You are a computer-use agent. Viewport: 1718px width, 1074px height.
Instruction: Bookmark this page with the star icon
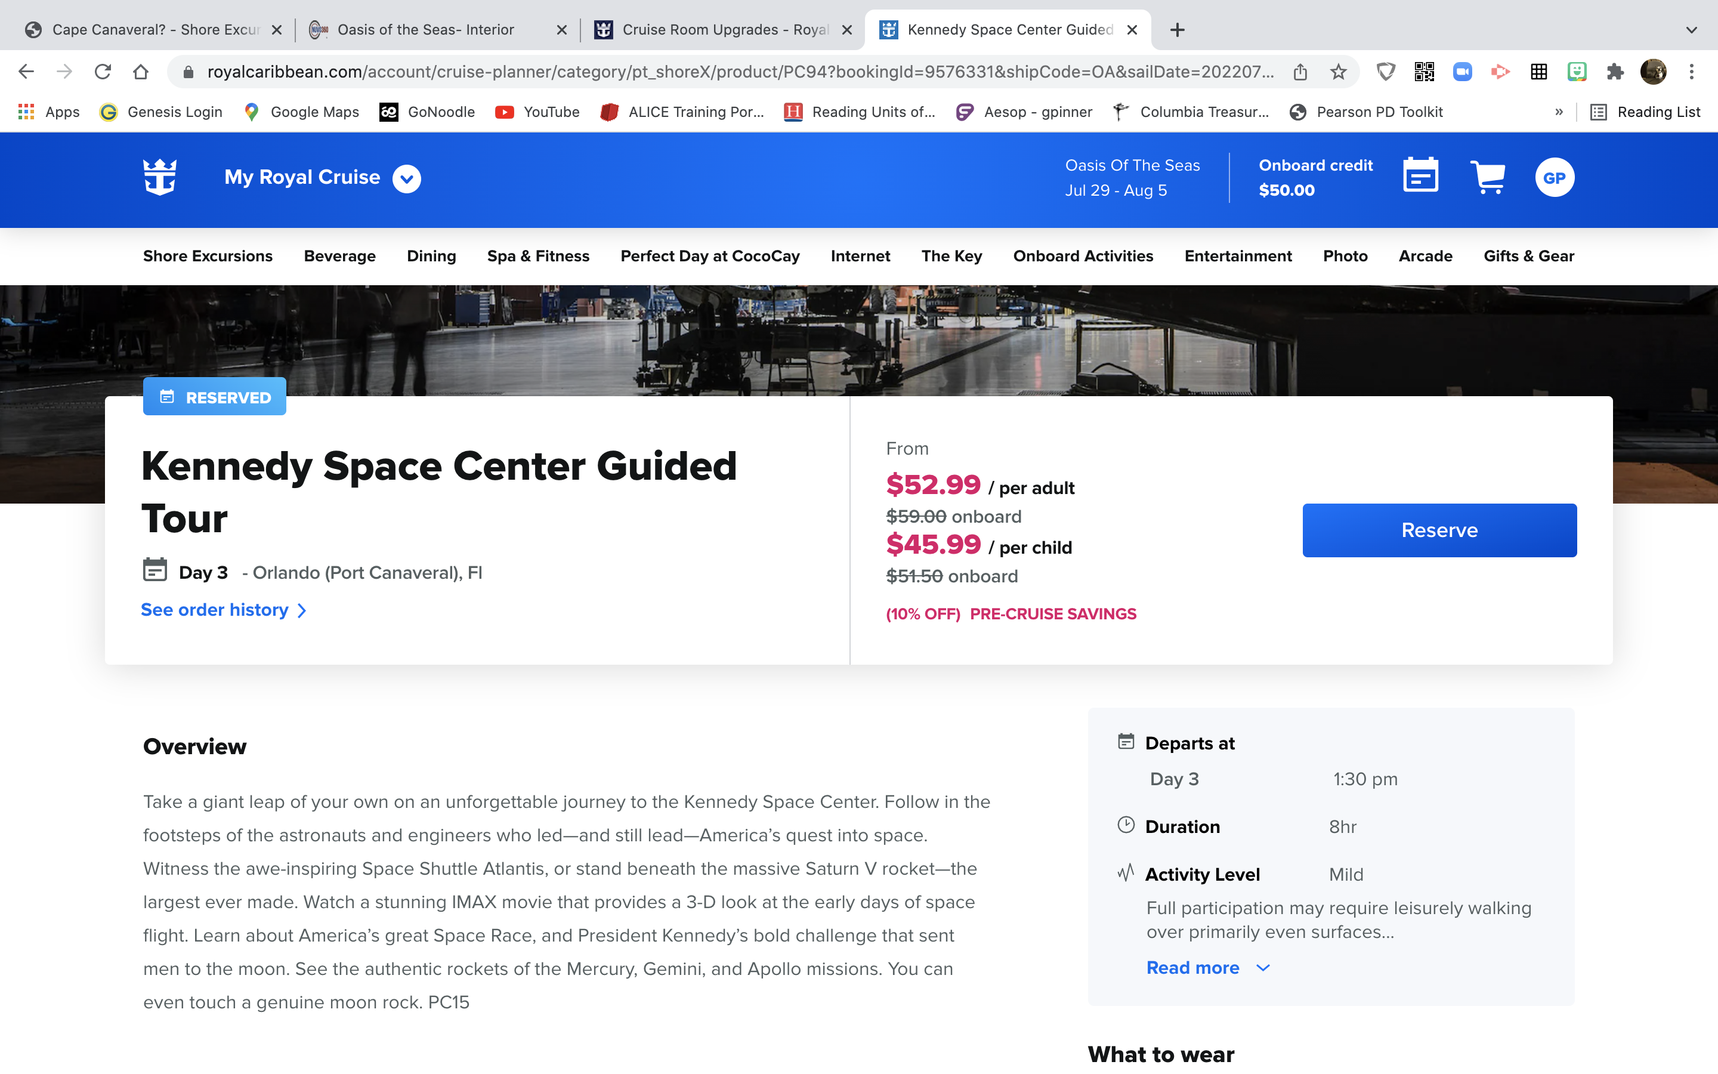click(x=1338, y=72)
